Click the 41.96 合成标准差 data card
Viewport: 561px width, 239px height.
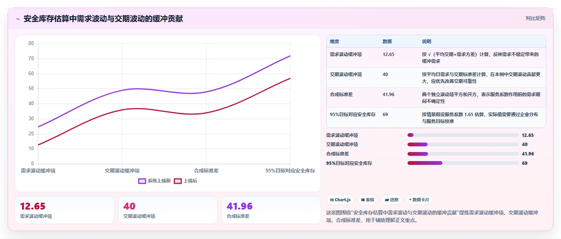click(x=271, y=210)
